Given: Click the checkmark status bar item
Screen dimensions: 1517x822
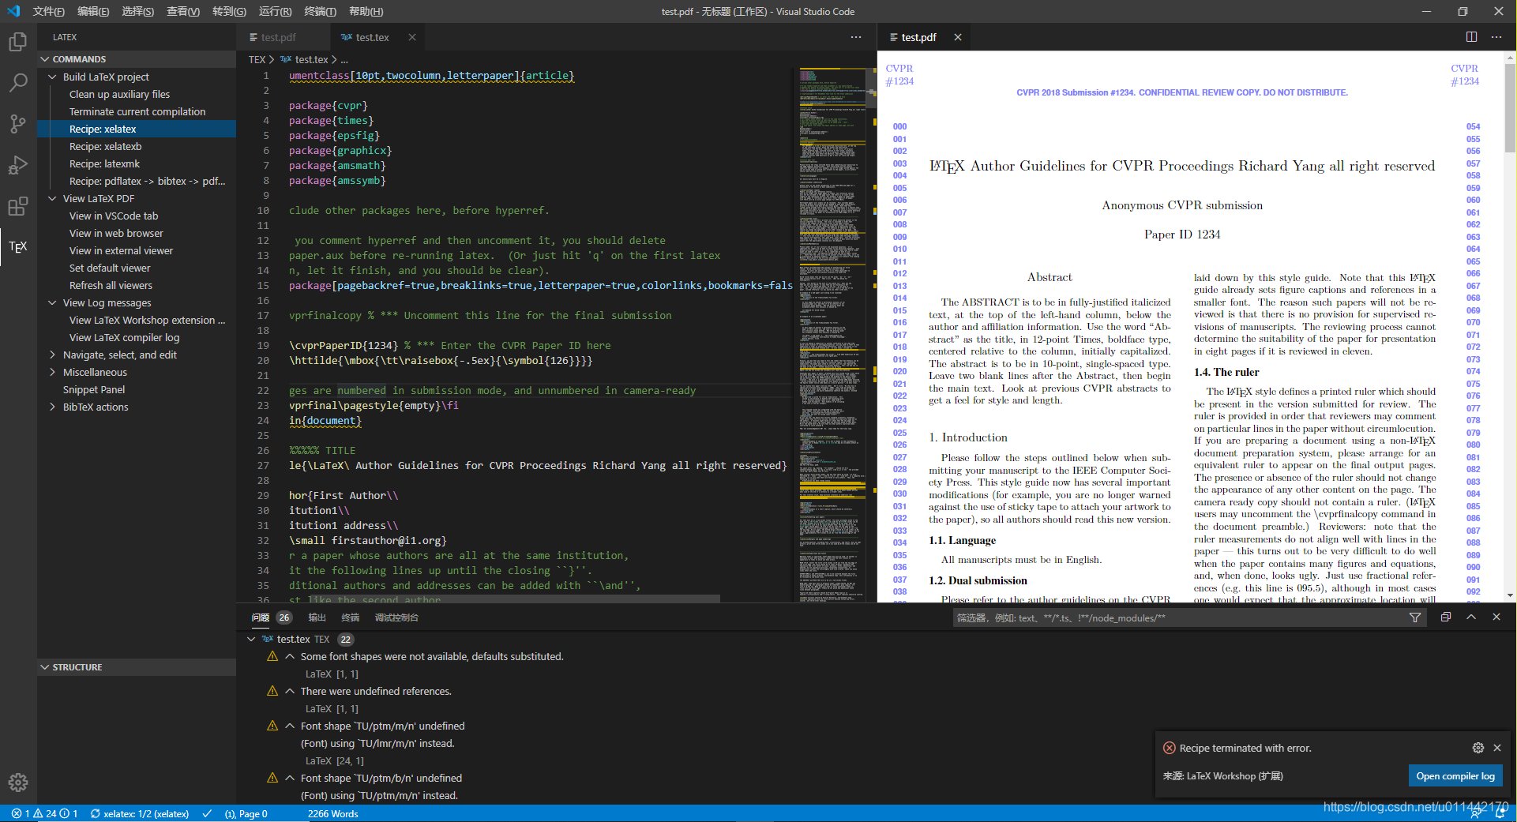Looking at the screenshot, I should point(207,813).
